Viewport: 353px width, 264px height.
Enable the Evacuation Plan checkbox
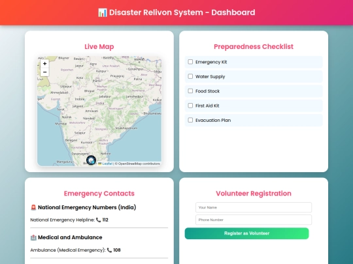(x=190, y=120)
